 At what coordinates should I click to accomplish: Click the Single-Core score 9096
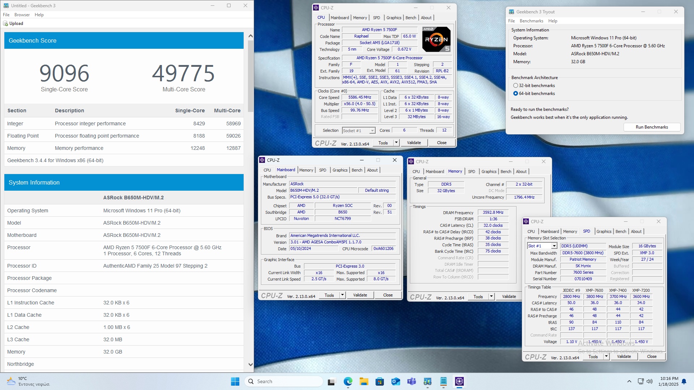point(64,73)
